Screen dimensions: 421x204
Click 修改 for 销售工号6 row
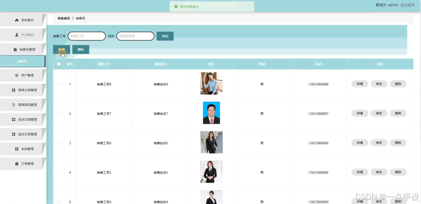379,143
